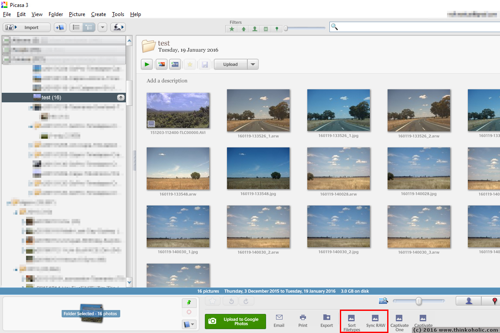Image resolution: width=500 pixels, height=333 pixels.
Task: Click in the search box
Action: click(x=414, y=27)
